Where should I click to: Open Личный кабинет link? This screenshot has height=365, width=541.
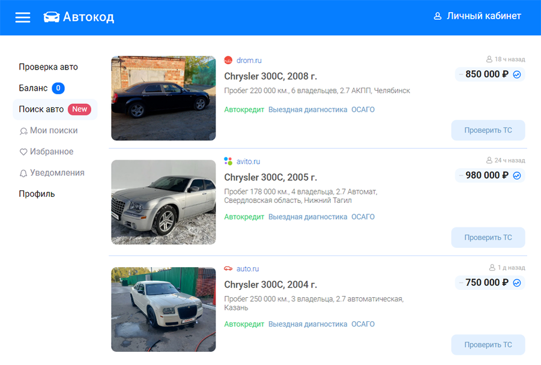(x=484, y=16)
